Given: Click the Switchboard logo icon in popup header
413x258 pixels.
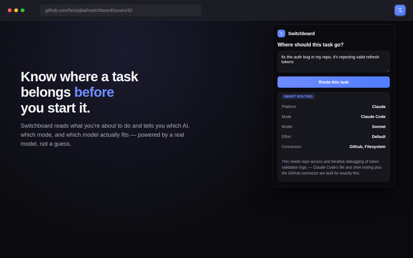Looking at the screenshot, I should tap(281, 34).
